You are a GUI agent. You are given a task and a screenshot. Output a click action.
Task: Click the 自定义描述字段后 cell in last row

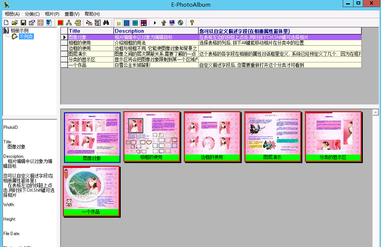[280, 65]
